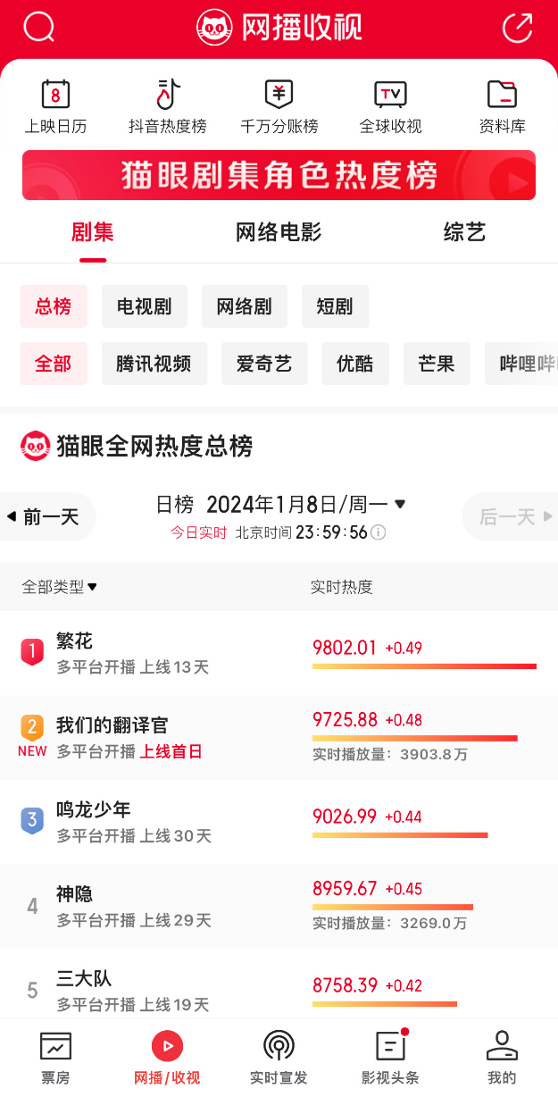Open the 全球收视 TV icon
The width and height of the screenshot is (558, 1097).
point(390,94)
